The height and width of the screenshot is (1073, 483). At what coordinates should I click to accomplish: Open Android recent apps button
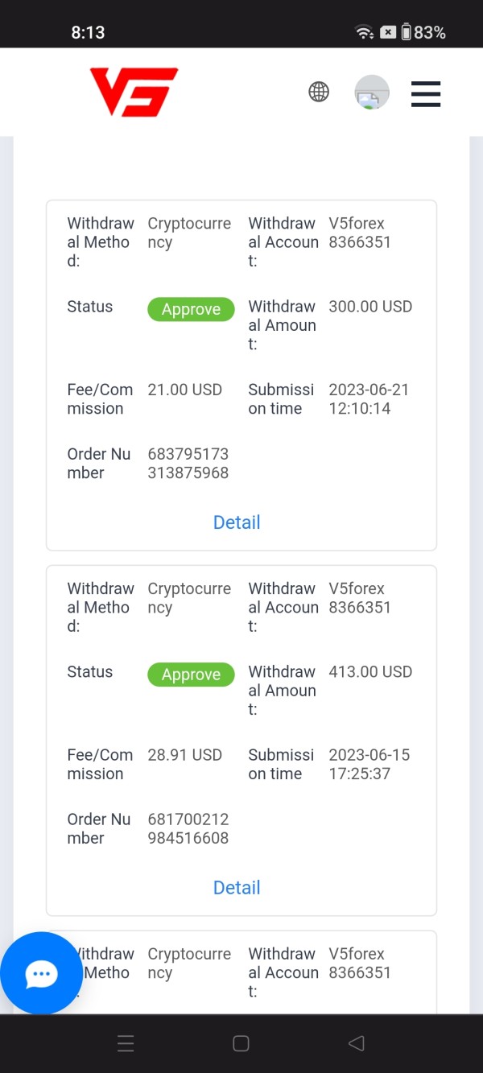[x=126, y=1044]
